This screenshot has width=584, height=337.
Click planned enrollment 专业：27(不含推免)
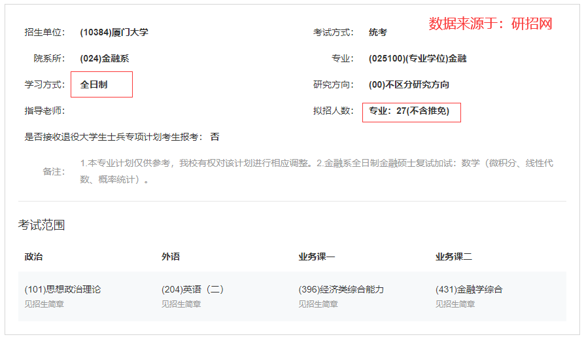(409, 111)
